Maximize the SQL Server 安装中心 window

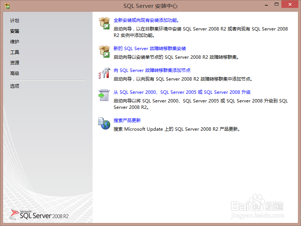tap(277, 5)
